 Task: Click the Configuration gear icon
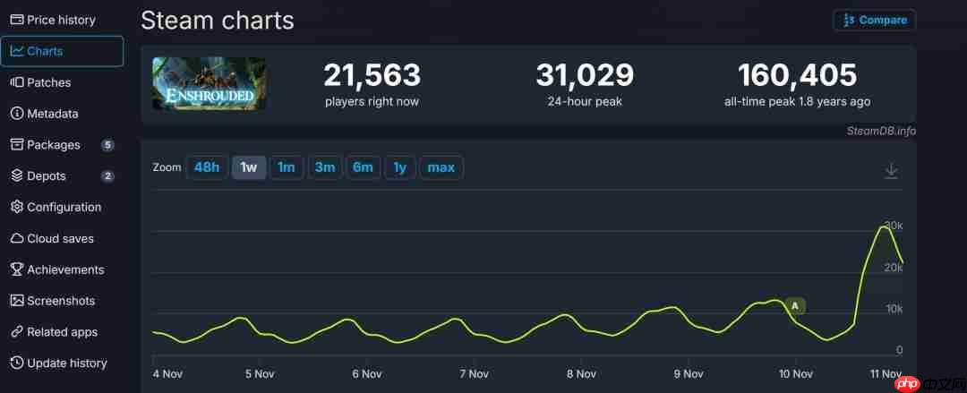click(17, 207)
